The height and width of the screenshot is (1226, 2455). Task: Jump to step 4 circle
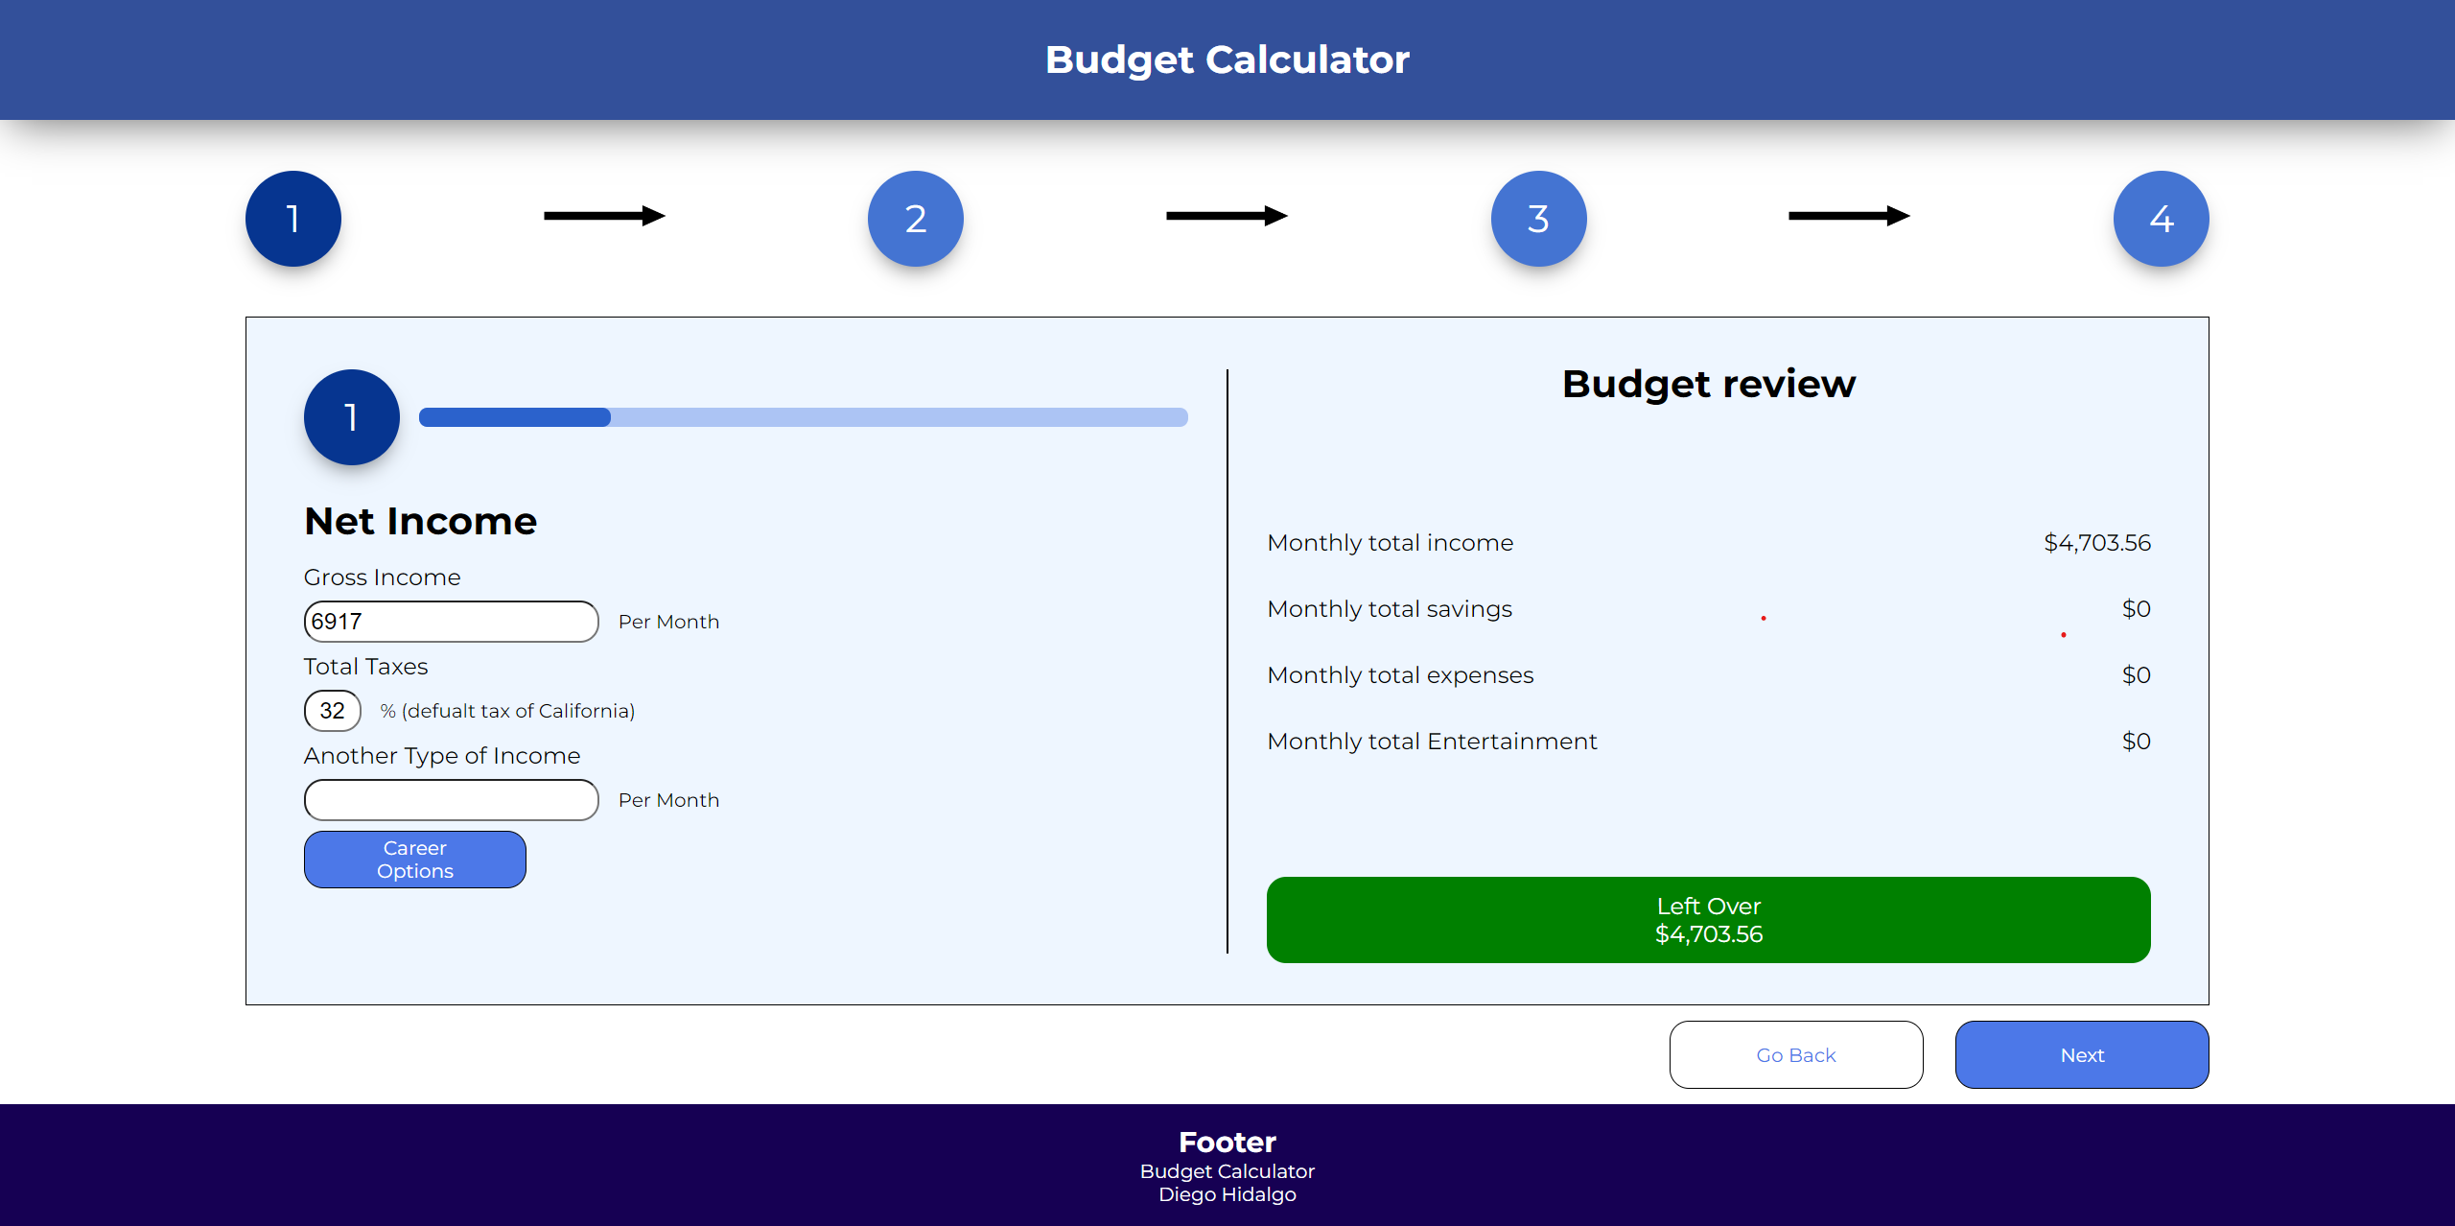(2161, 219)
